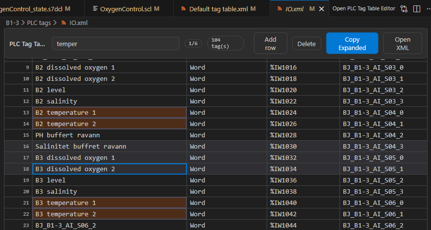Click row number 22
The width and height of the screenshot is (431, 230).
click(x=26, y=214)
